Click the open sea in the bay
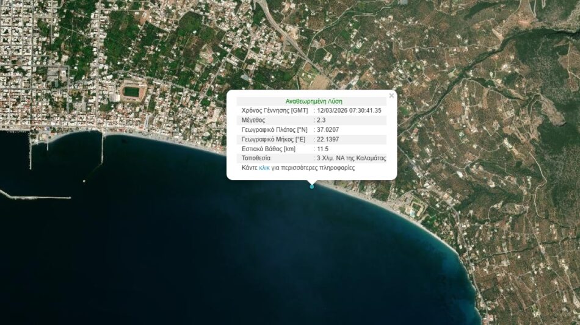Viewport: 580px width, 325px height. point(214,256)
